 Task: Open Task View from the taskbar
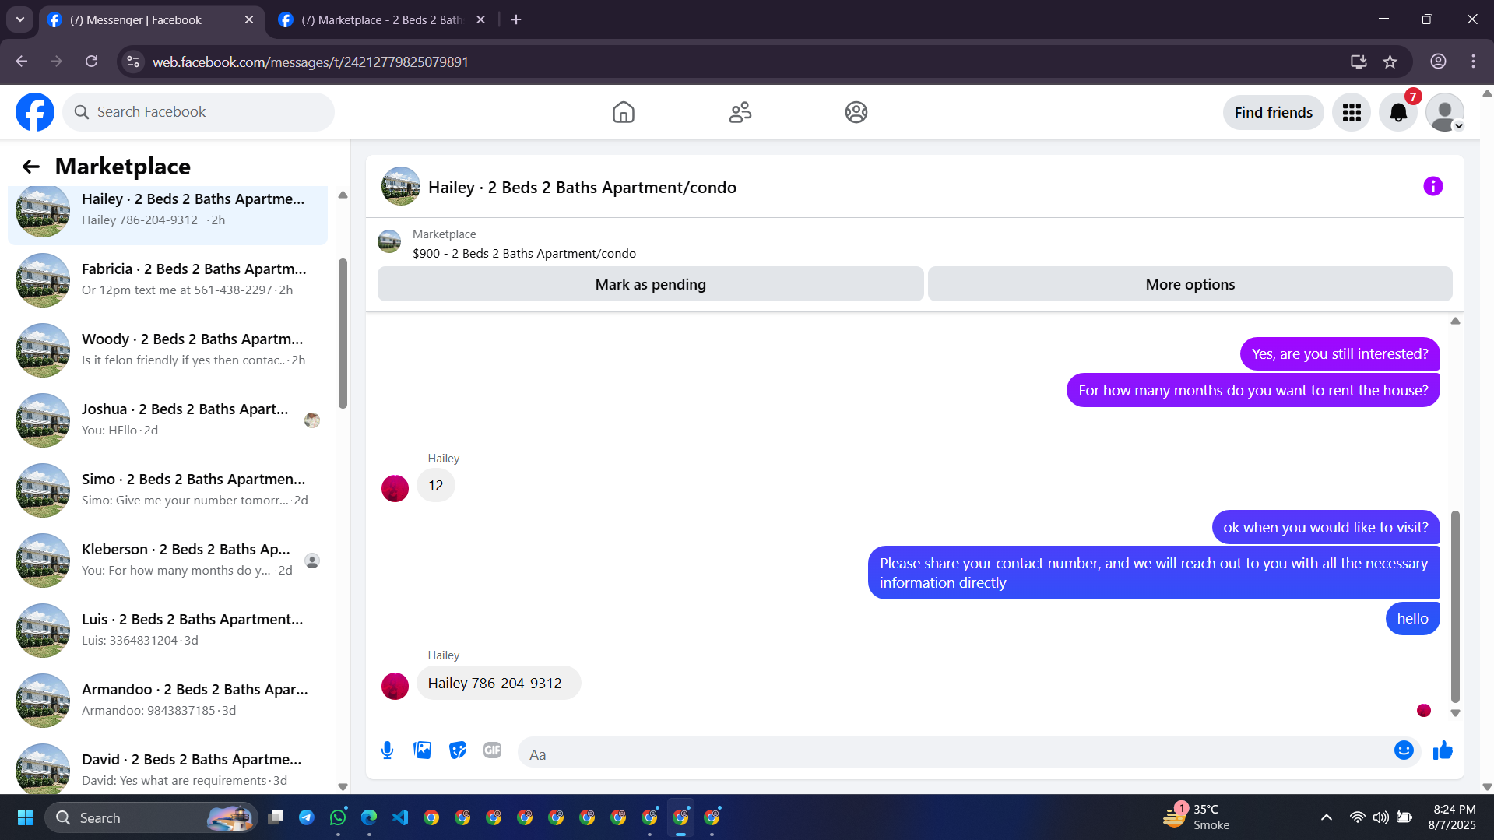(276, 817)
